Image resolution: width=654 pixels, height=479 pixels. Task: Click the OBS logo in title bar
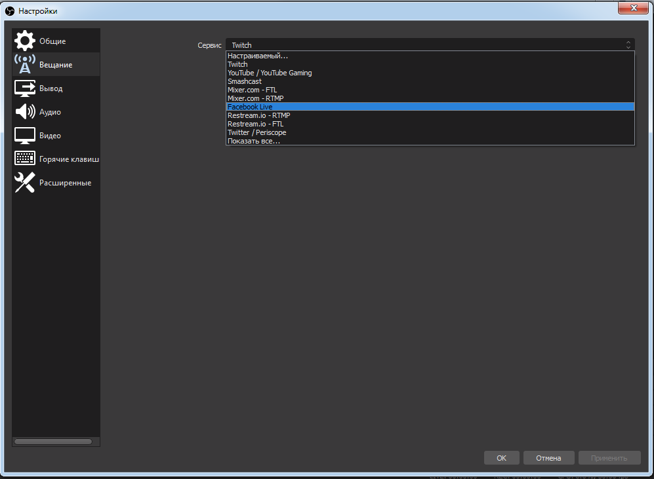tap(10, 11)
